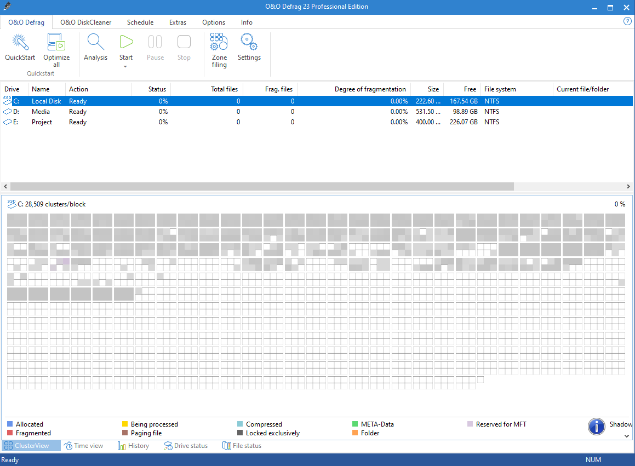This screenshot has width=635, height=466.
Task: Open help via question mark icon
Action: (627, 21)
